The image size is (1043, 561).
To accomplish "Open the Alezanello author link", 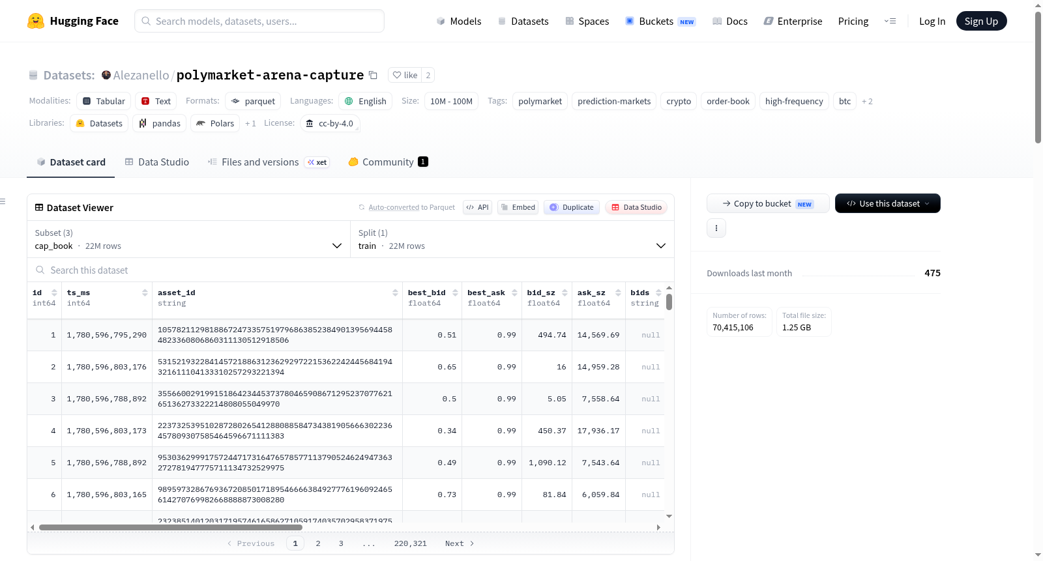I will pos(141,75).
